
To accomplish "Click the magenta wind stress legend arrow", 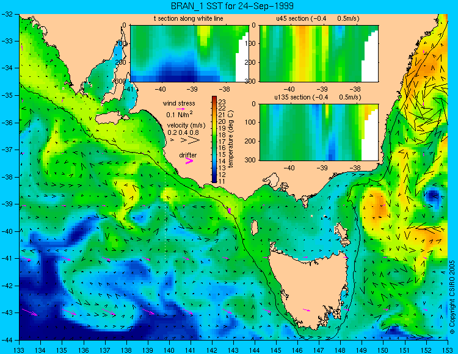I will click(181, 109).
